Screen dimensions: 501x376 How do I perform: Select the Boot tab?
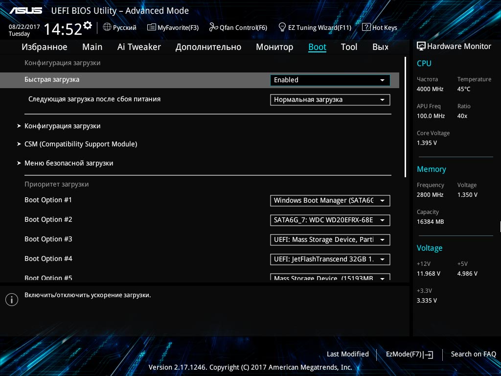click(x=317, y=47)
